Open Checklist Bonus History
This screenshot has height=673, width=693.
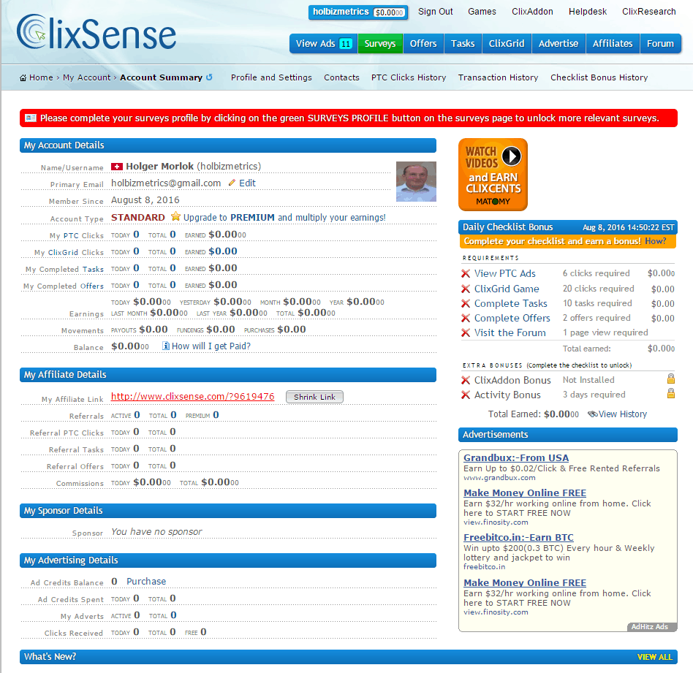599,77
